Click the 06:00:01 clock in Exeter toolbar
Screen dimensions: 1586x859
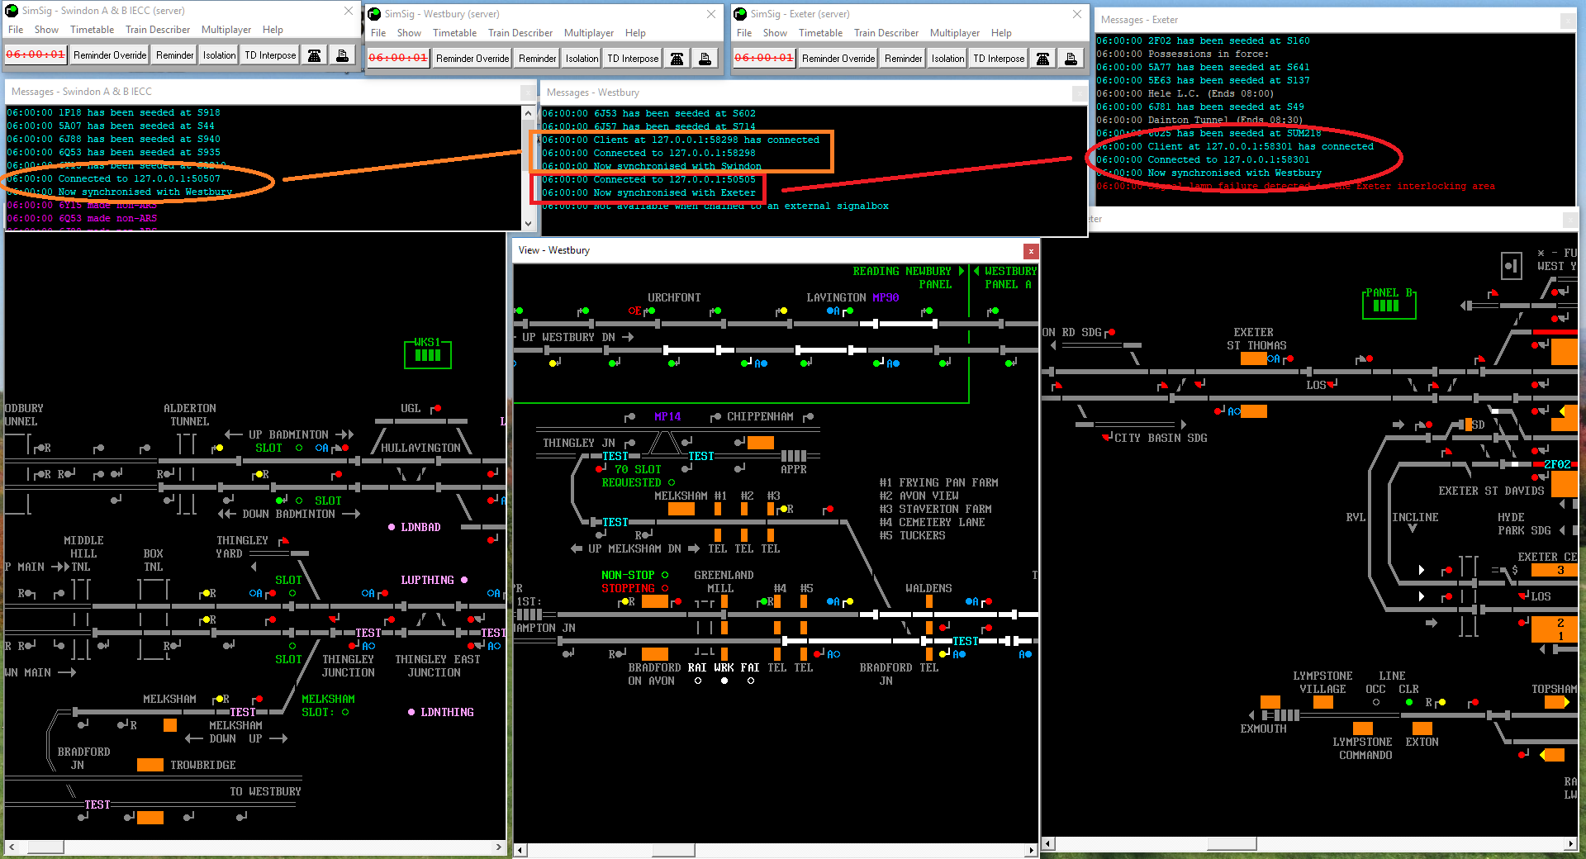[764, 59]
